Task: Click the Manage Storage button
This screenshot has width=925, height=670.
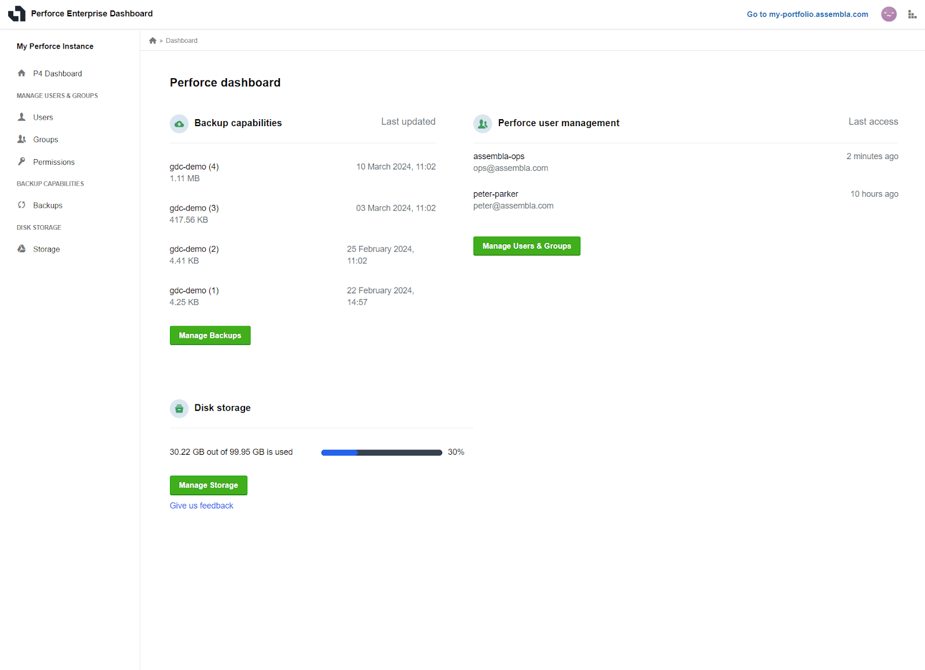Action: (208, 485)
